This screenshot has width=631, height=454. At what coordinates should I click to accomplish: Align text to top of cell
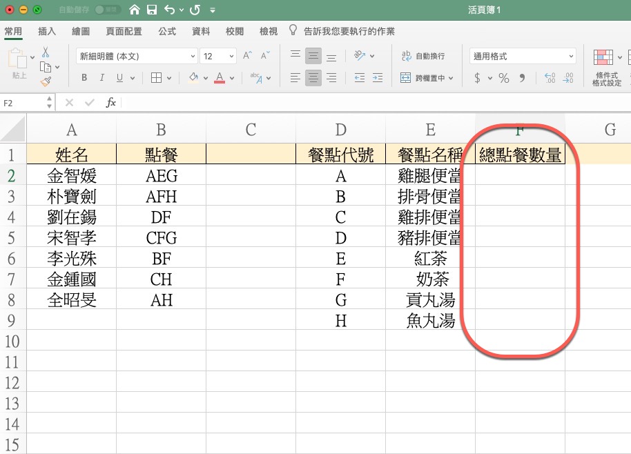295,55
